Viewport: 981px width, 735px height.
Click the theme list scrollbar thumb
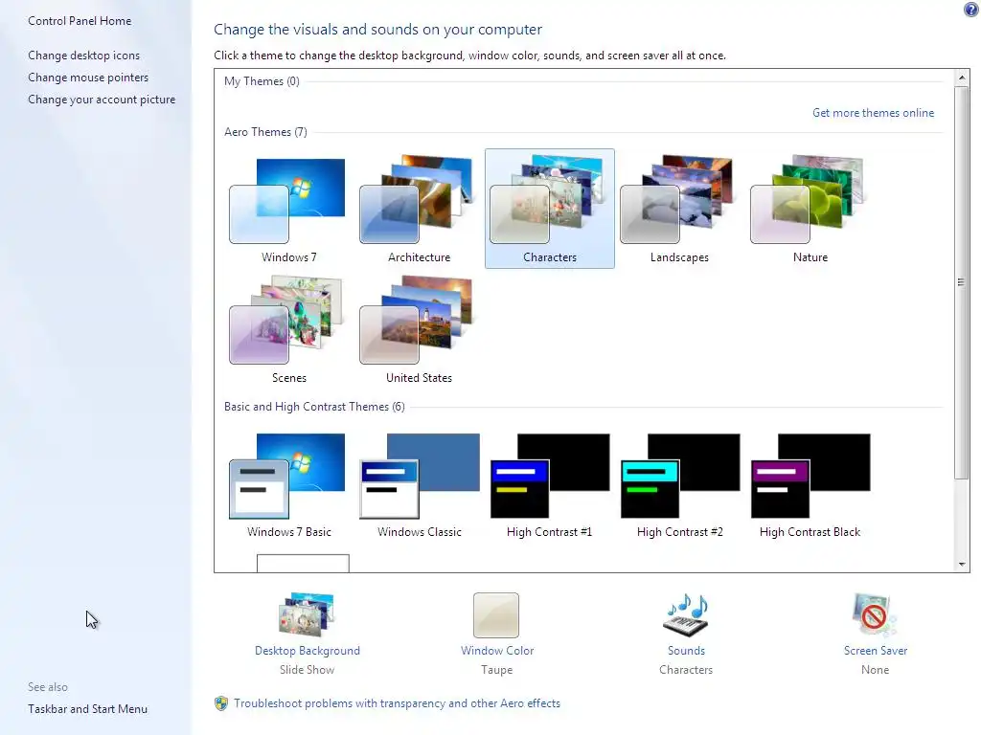[x=962, y=282]
